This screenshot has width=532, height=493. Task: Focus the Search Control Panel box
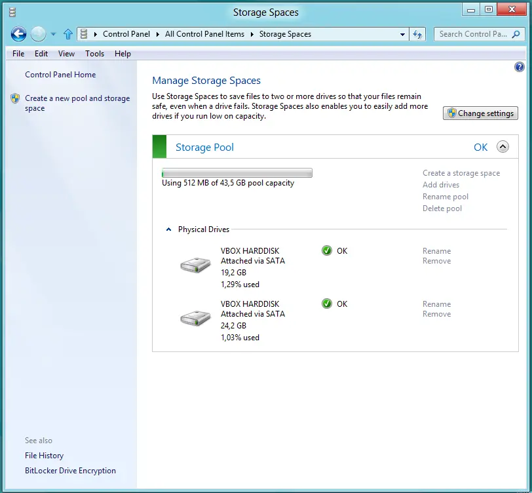click(x=479, y=34)
